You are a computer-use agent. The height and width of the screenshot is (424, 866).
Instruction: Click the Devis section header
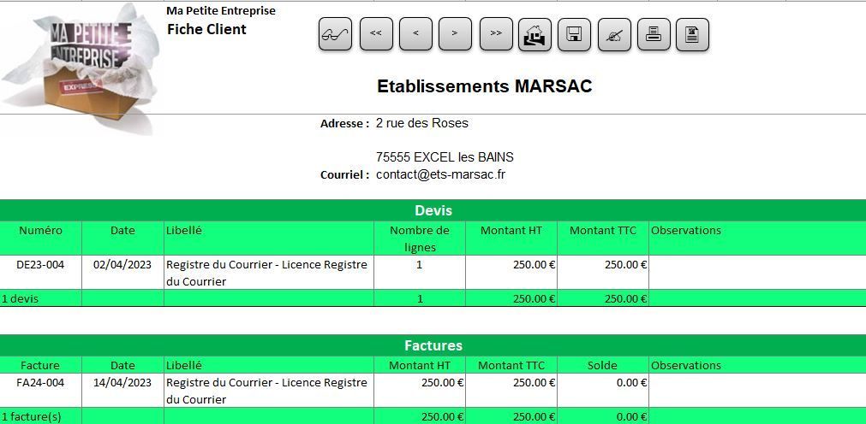433,210
